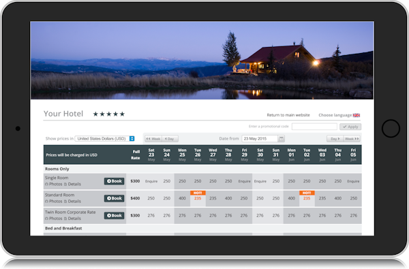
Task: View Standard Room Details
Action: coord(72,201)
